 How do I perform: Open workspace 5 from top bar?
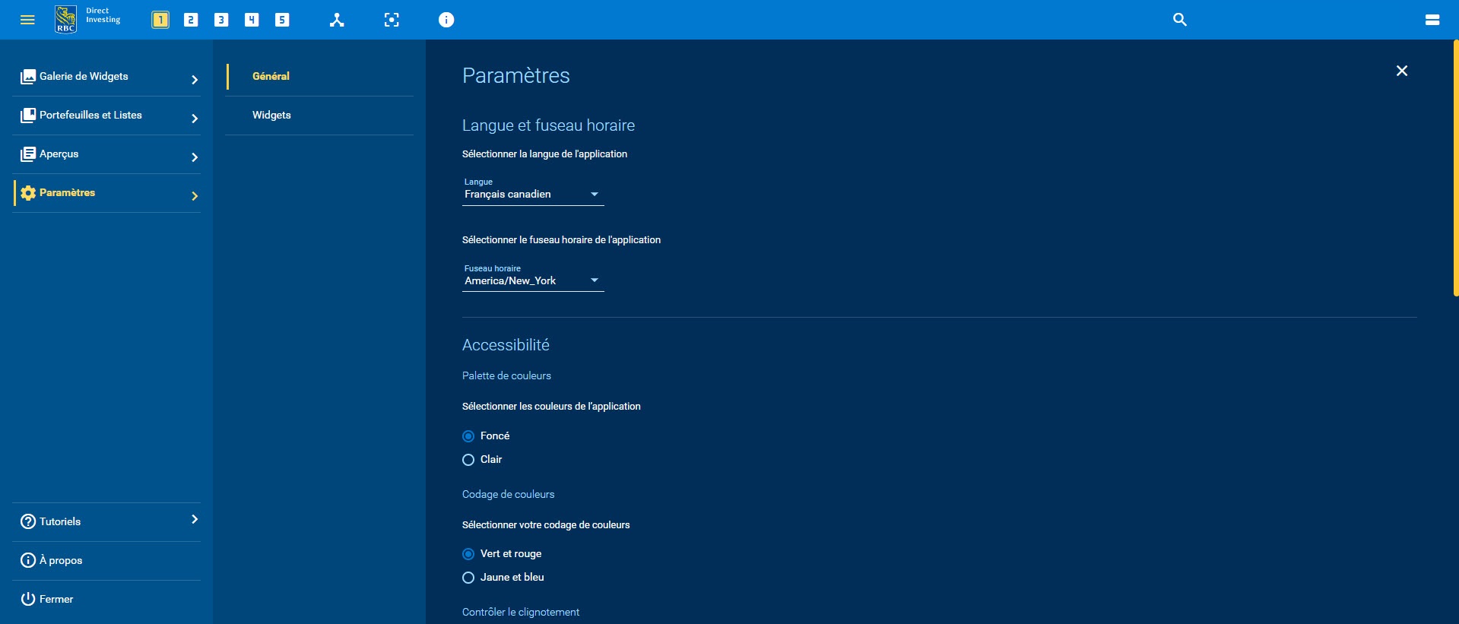click(x=282, y=20)
